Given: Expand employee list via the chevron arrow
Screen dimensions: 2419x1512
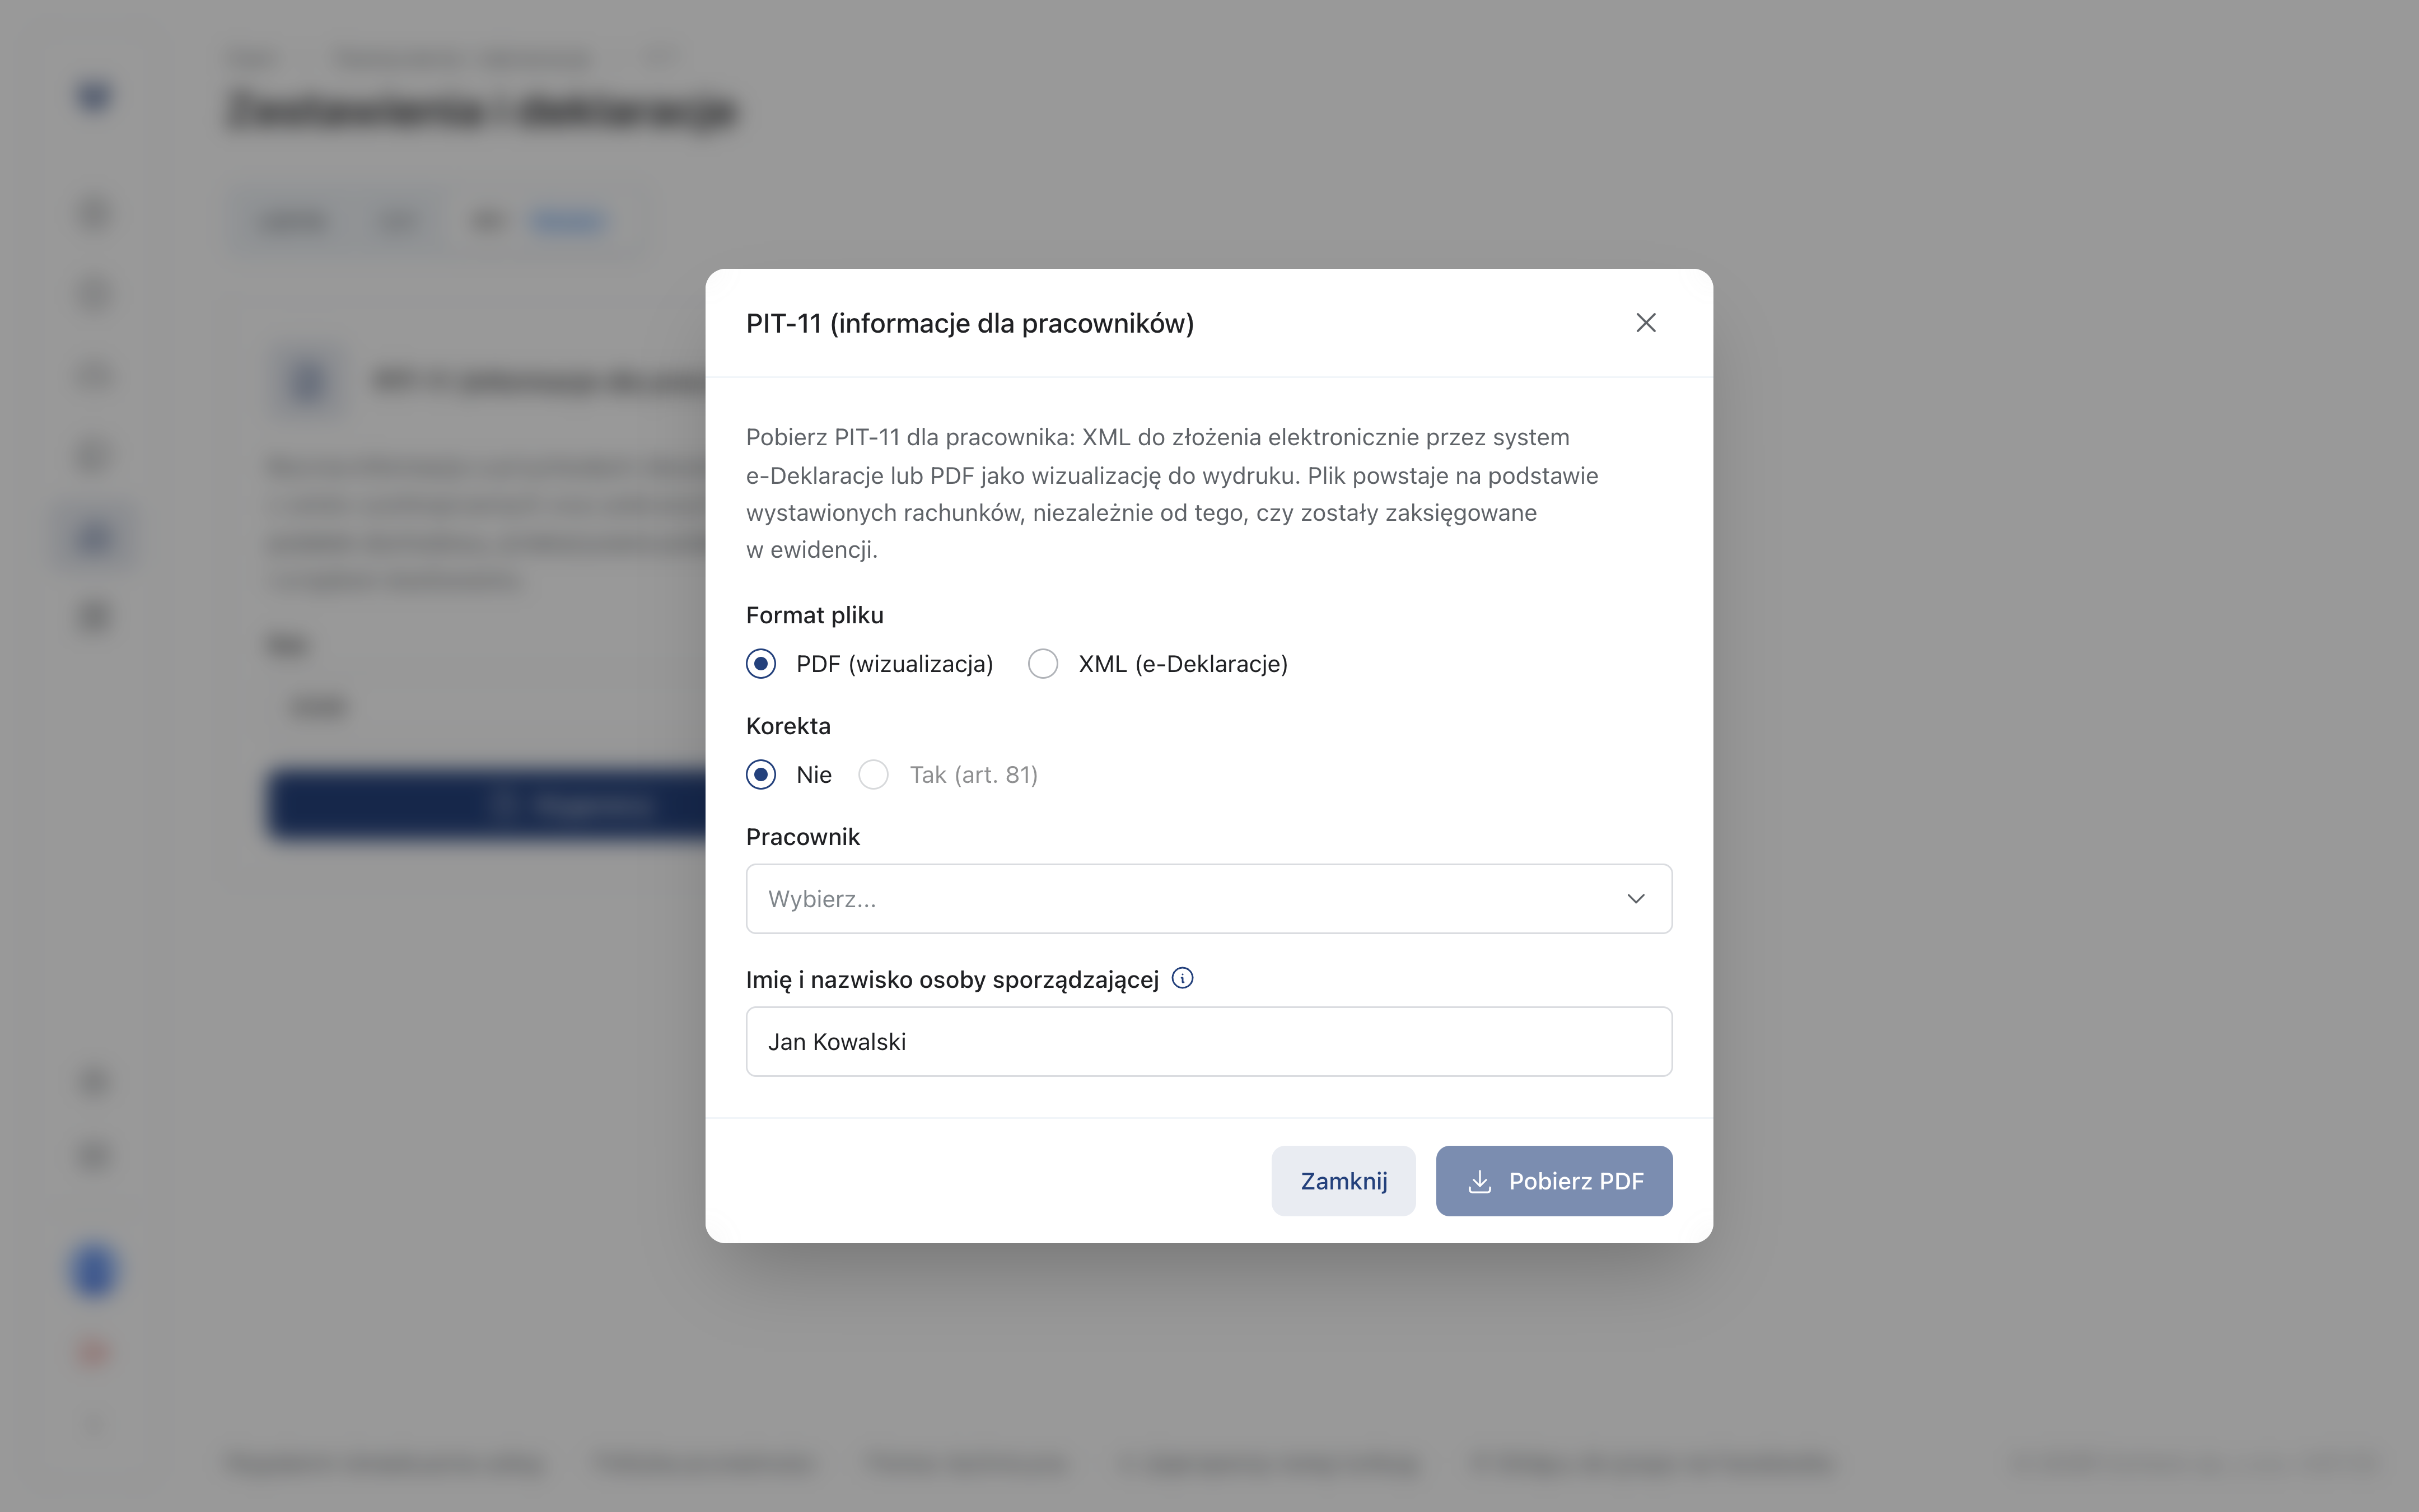Looking at the screenshot, I should tap(1635, 899).
